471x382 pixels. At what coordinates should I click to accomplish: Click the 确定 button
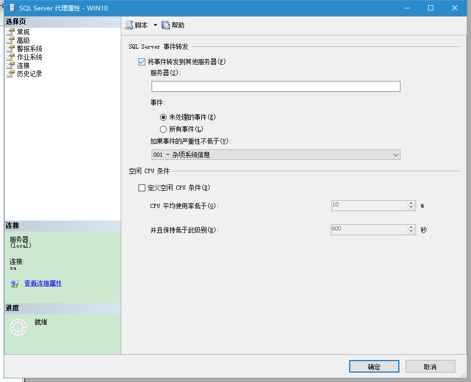click(374, 367)
